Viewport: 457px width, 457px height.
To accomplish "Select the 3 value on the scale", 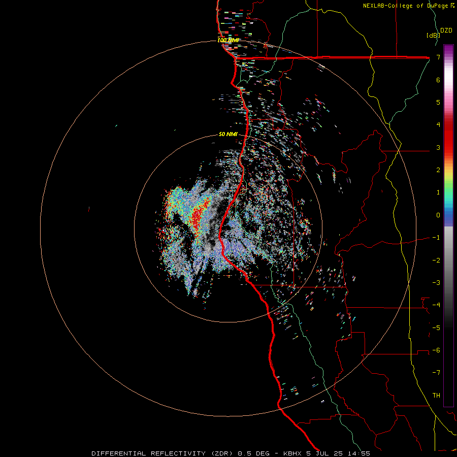I will [x=438, y=147].
